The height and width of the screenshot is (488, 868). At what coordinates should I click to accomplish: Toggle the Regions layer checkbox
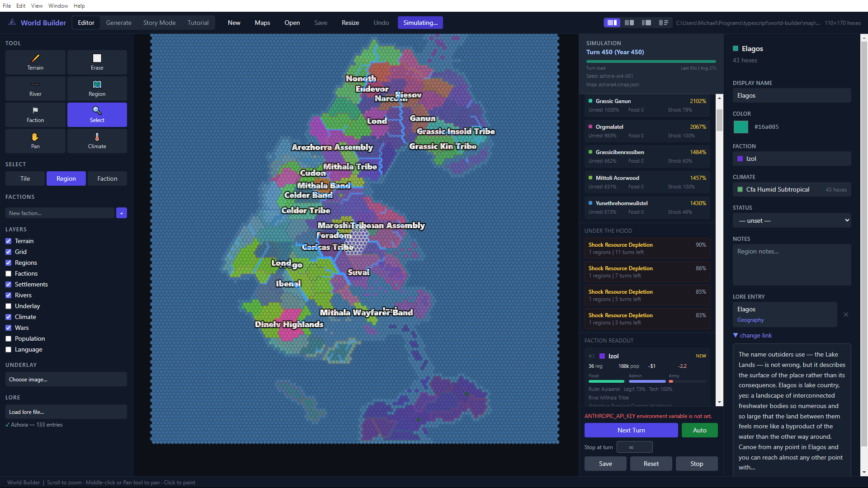[8, 263]
